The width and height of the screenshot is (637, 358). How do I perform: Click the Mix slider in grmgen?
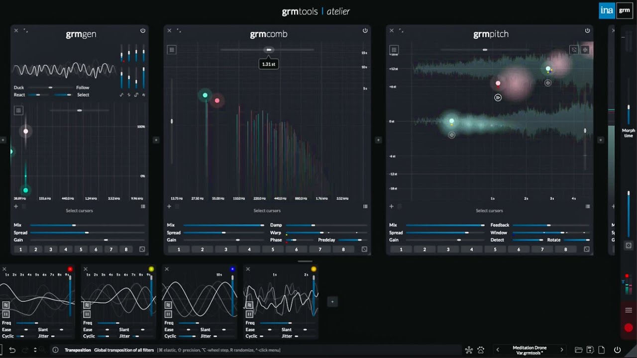click(x=88, y=225)
